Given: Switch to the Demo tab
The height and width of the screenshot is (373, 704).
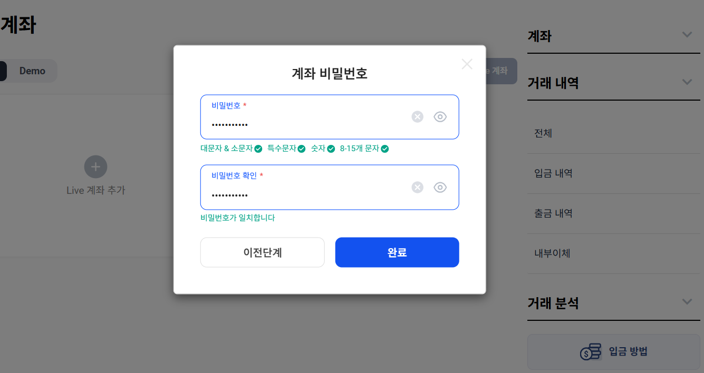Looking at the screenshot, I should click(x=32, y=71).
